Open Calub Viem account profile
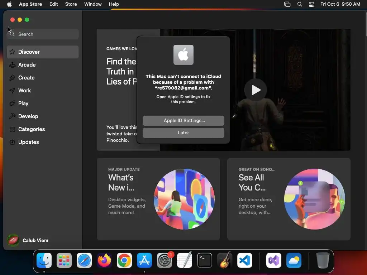 click(x=28, y=240)
